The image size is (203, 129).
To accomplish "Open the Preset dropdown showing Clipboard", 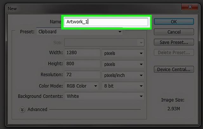I will (80, 32).
